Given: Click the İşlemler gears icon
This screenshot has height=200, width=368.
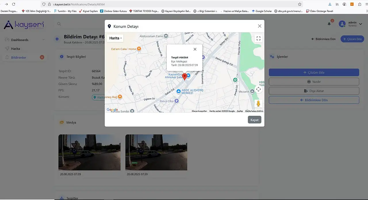Looking at the screenshot, I should pyautogui.click(x=272, y=57).
